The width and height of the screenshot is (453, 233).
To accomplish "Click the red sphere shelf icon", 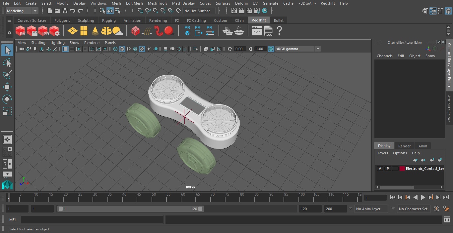I will click(x=169, y=31).
